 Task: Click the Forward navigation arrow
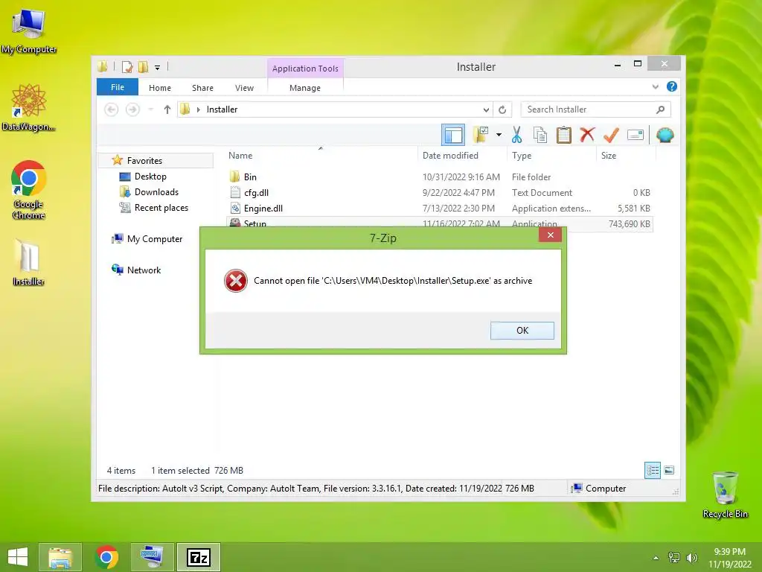coord(132,109)
